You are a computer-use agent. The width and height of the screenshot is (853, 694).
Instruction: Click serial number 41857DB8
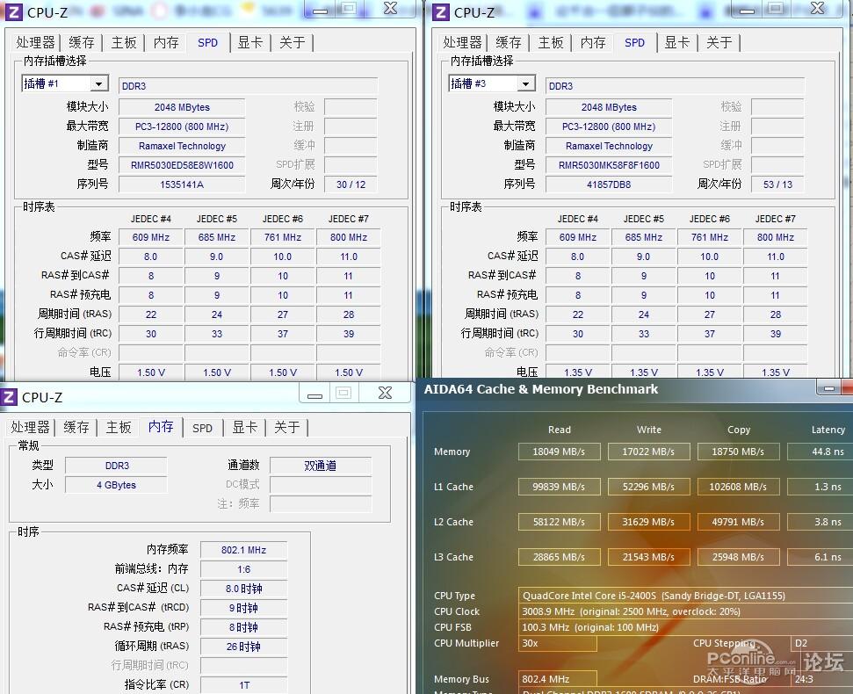point(609,184)
